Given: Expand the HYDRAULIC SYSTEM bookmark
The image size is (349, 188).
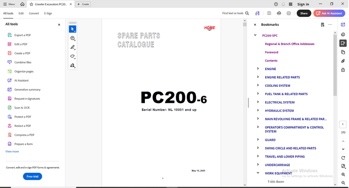Looking at the screenshot, I should click(x=258, y=110).
